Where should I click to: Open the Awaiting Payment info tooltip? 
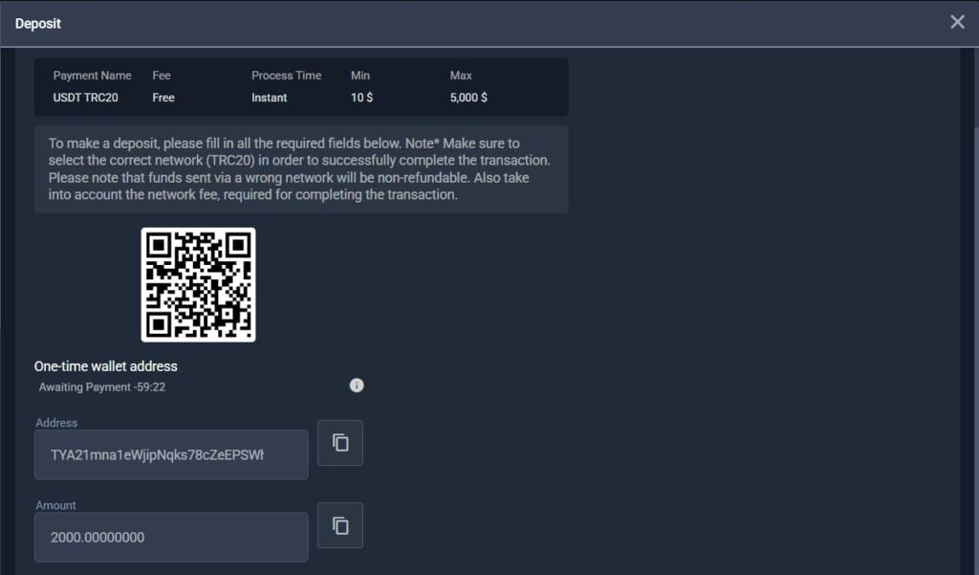point(357,386)
